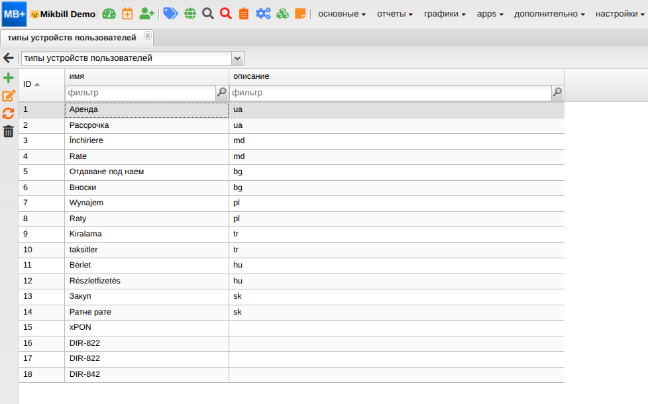Image resolution: width=648 pixels, height=404 pixels.
Task: Select the DIR-842 row
Action: point(292,374)
